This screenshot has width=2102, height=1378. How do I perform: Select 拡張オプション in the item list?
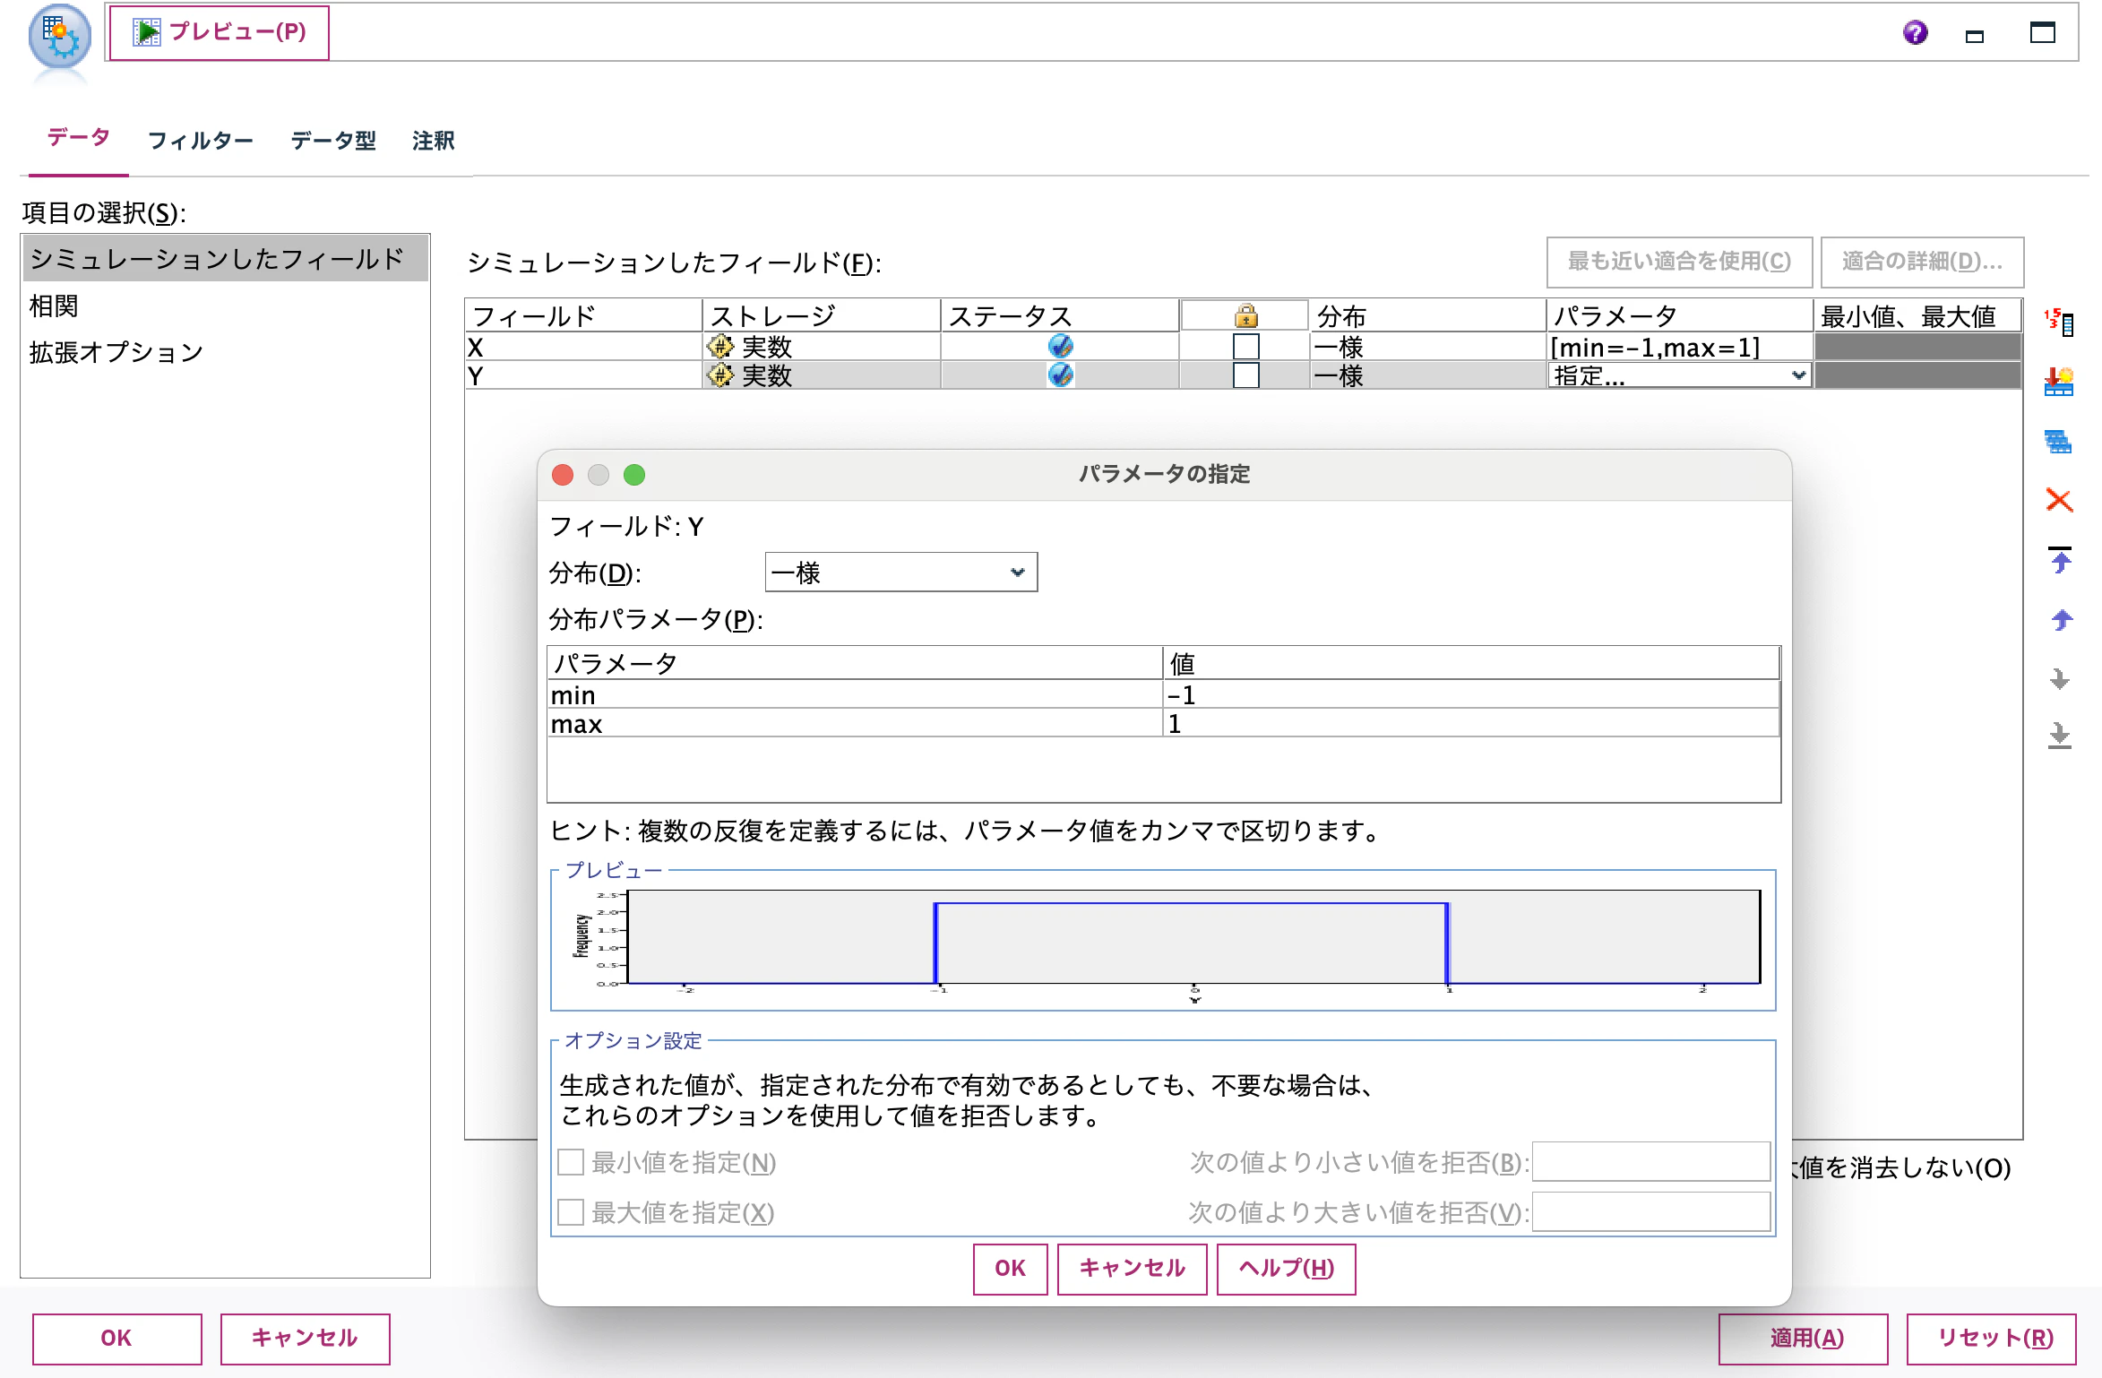225,352
